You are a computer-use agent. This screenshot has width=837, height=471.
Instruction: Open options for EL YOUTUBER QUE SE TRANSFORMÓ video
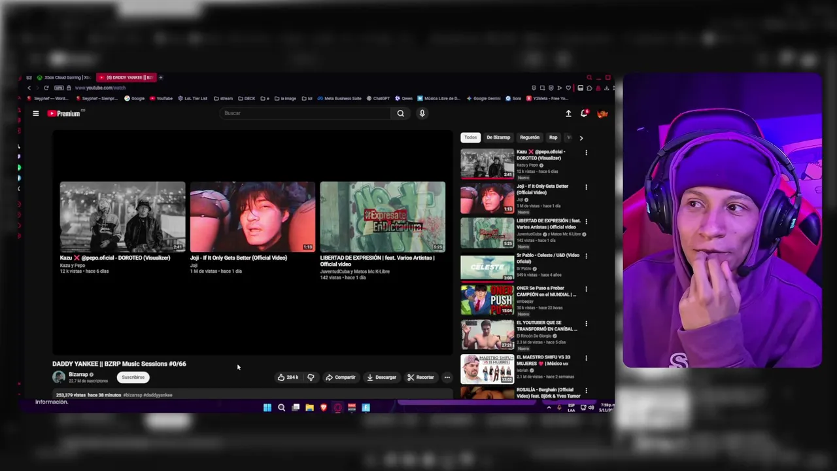click(x=586, y=324)
